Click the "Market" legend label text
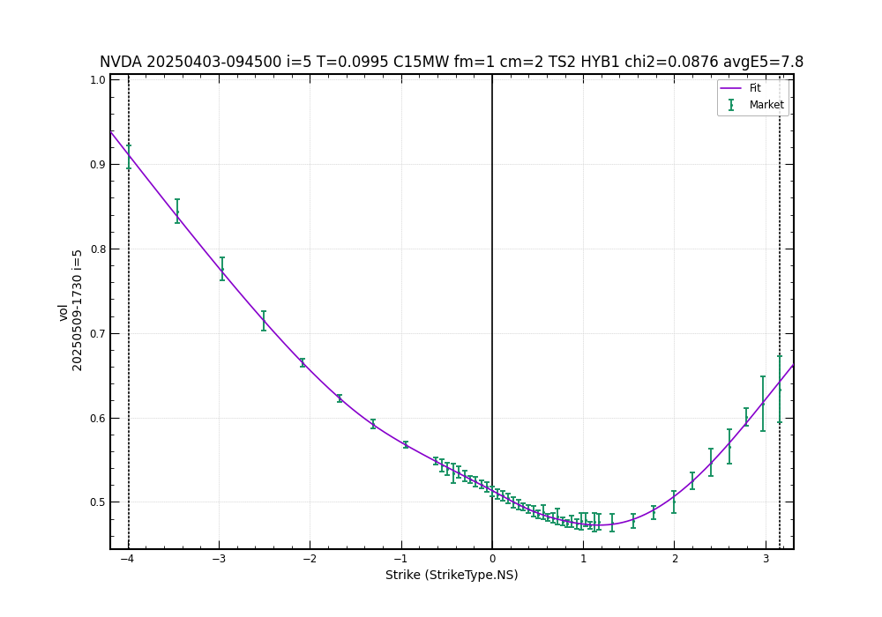This screenshot has height=617, width=882. 766,105
